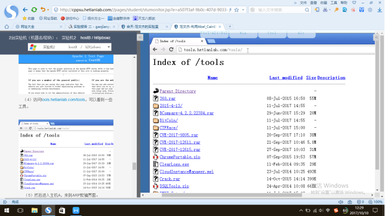
Task: Click the speaker mute icon in browser status bar
Action: (x=340, y=202)
